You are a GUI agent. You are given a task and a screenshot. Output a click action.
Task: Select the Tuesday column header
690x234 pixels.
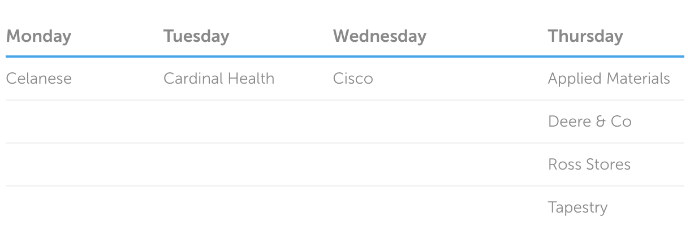196,36
